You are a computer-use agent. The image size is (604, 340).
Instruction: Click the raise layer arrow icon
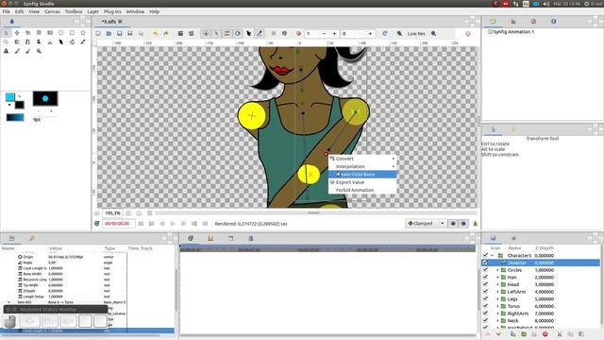[x=488, y=334]
